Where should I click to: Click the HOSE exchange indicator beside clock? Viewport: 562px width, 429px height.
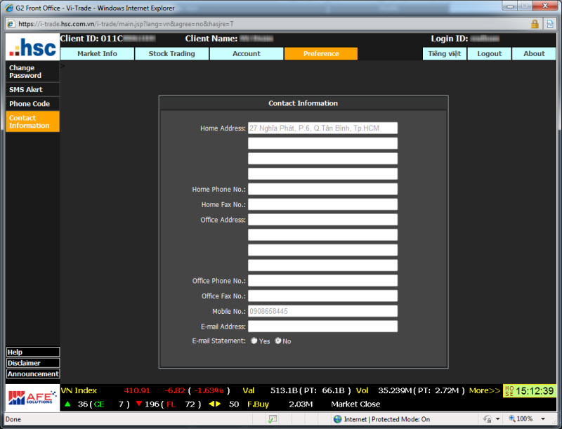click(509, 391)
